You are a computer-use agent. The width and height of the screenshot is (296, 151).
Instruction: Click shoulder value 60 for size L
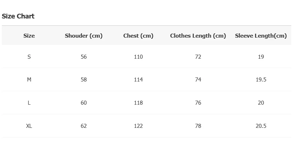(84, 103)
